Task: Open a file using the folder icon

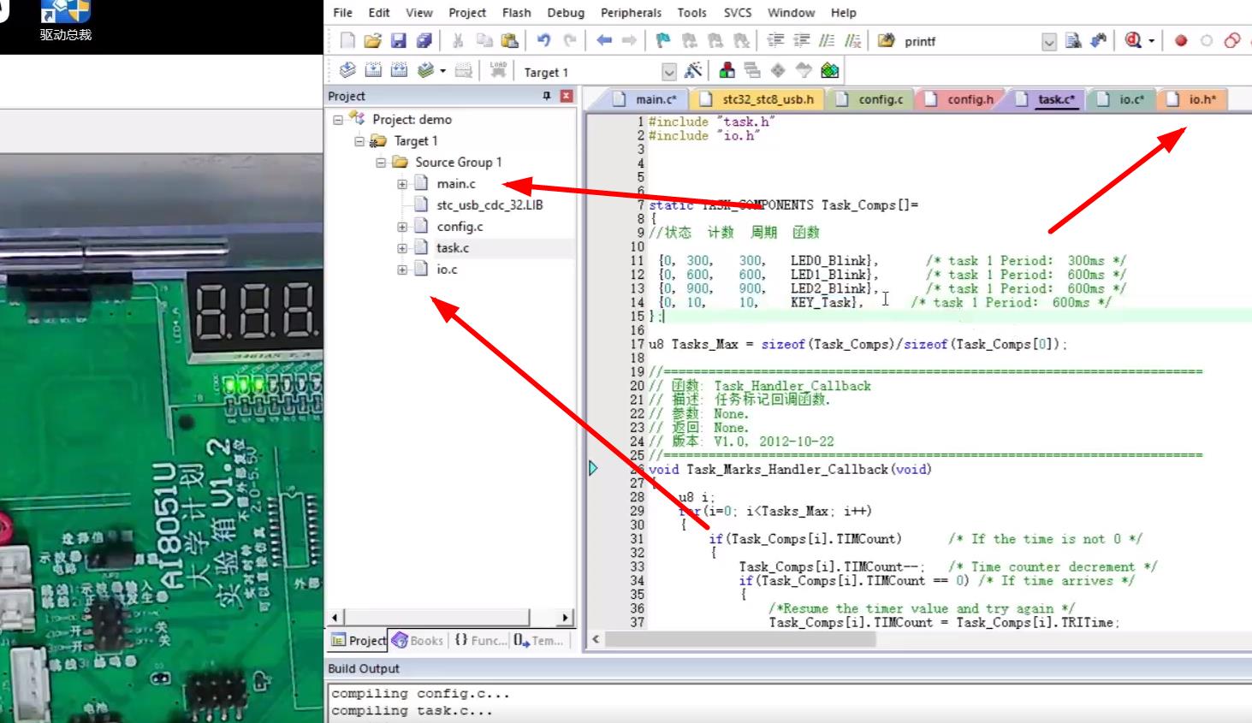Action: 372,41
